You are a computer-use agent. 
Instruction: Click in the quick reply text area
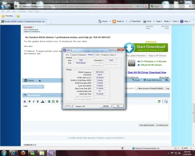(95, 113)
